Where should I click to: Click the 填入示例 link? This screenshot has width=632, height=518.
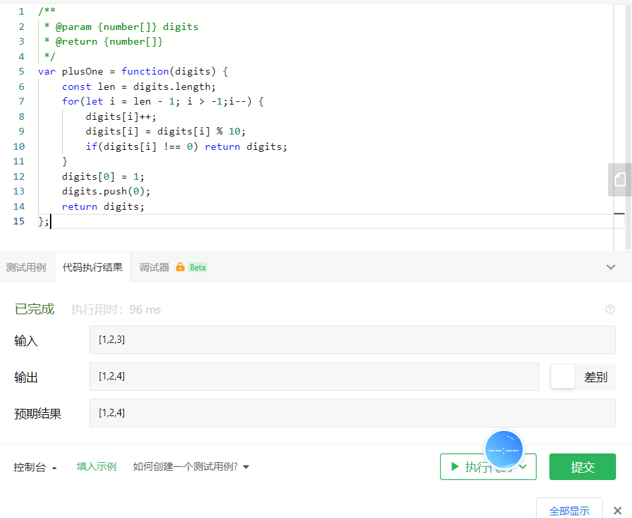point(96,467)
